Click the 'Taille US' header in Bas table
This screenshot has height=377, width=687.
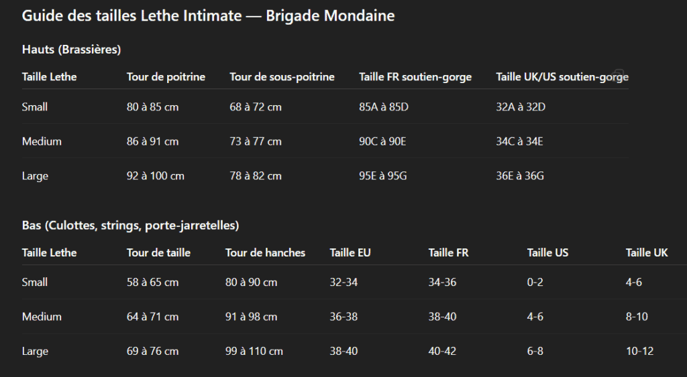click(547, 252)
